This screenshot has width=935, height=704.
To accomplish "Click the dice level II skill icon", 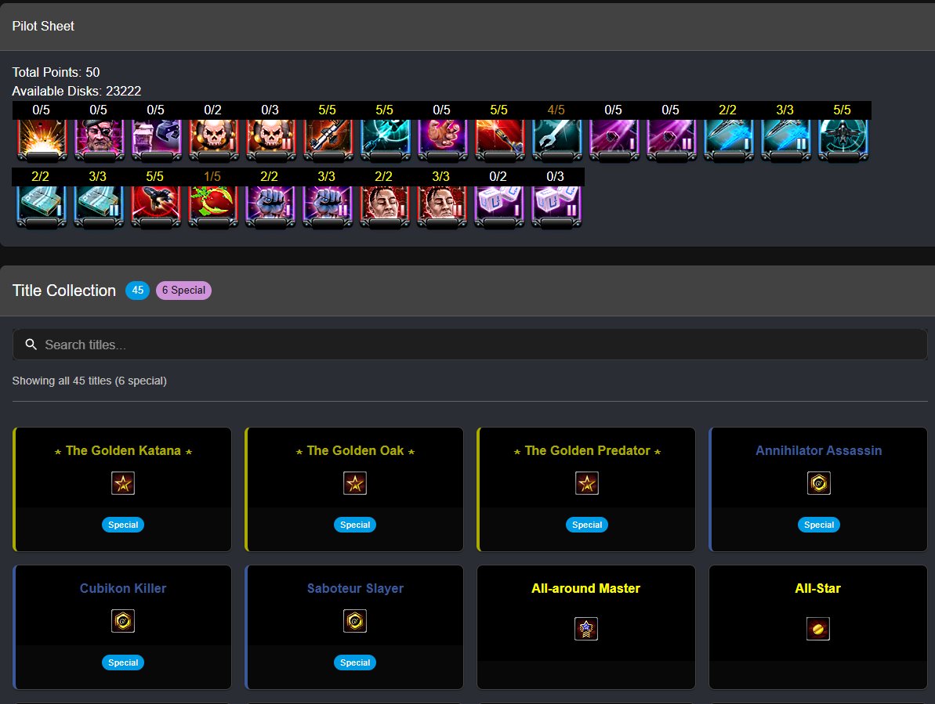I will (556, 207).
